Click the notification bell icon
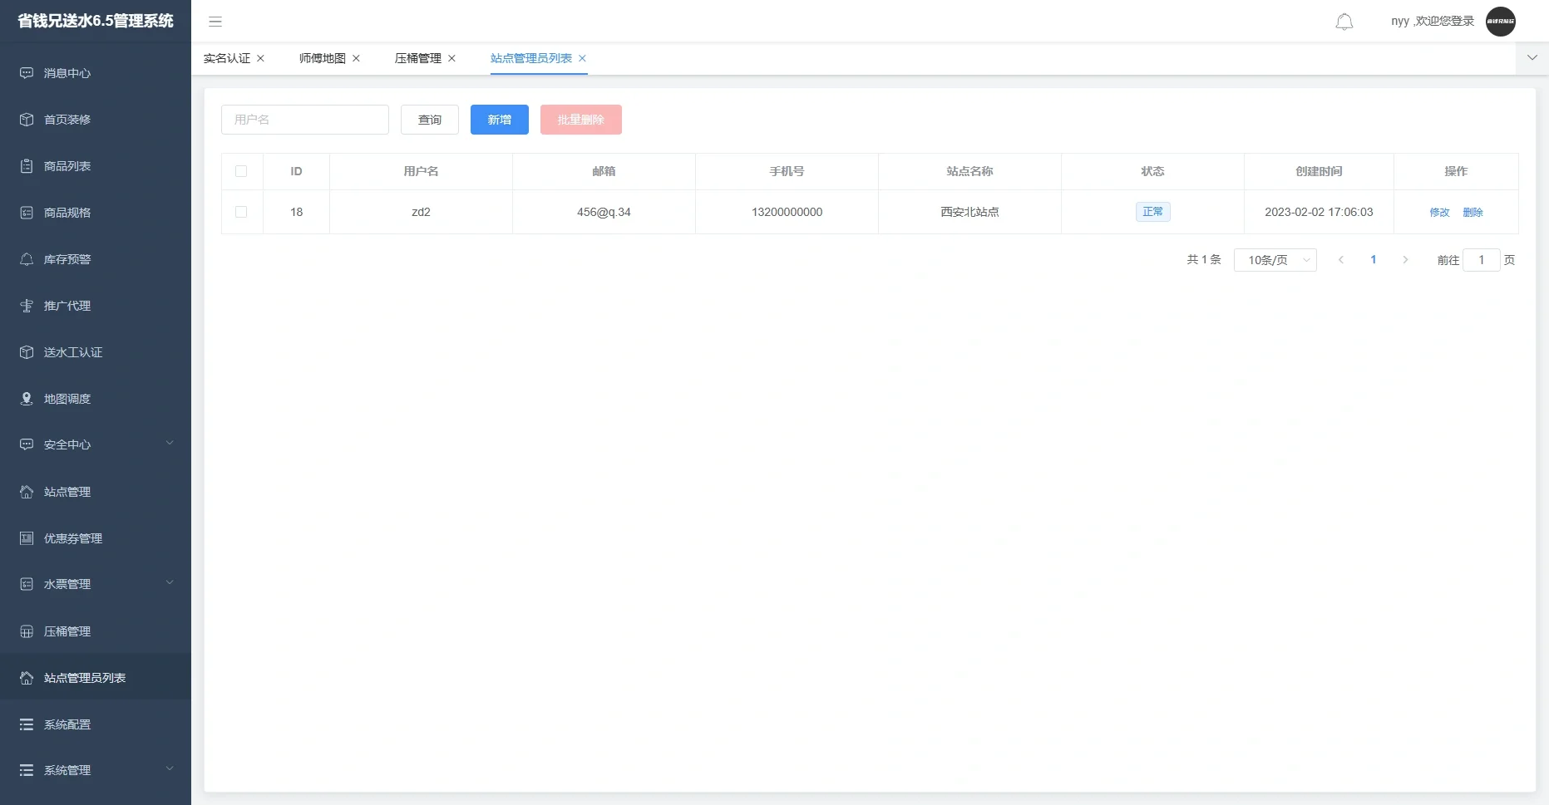The image size is (1549, 805). 1344,22
